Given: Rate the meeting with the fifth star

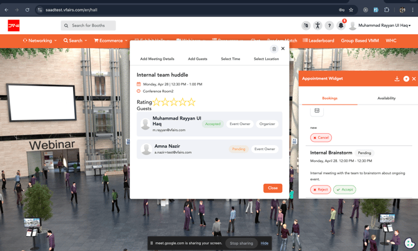Looking at the screenshot, I should (192, 102).
